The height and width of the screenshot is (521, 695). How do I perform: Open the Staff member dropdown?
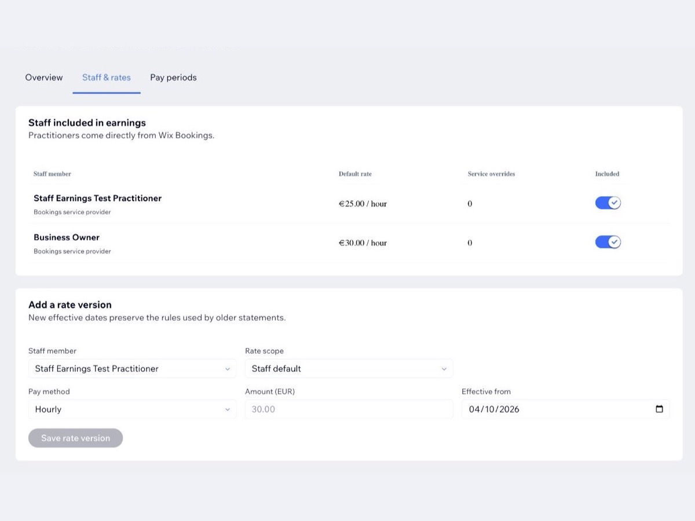click(x=132, y=369)
